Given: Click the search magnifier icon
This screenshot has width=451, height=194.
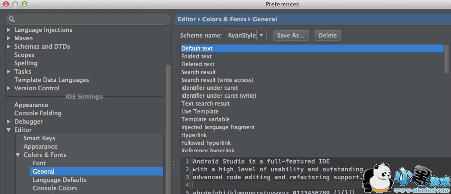Looking at the screenshot, I should (x=12, y=19).
